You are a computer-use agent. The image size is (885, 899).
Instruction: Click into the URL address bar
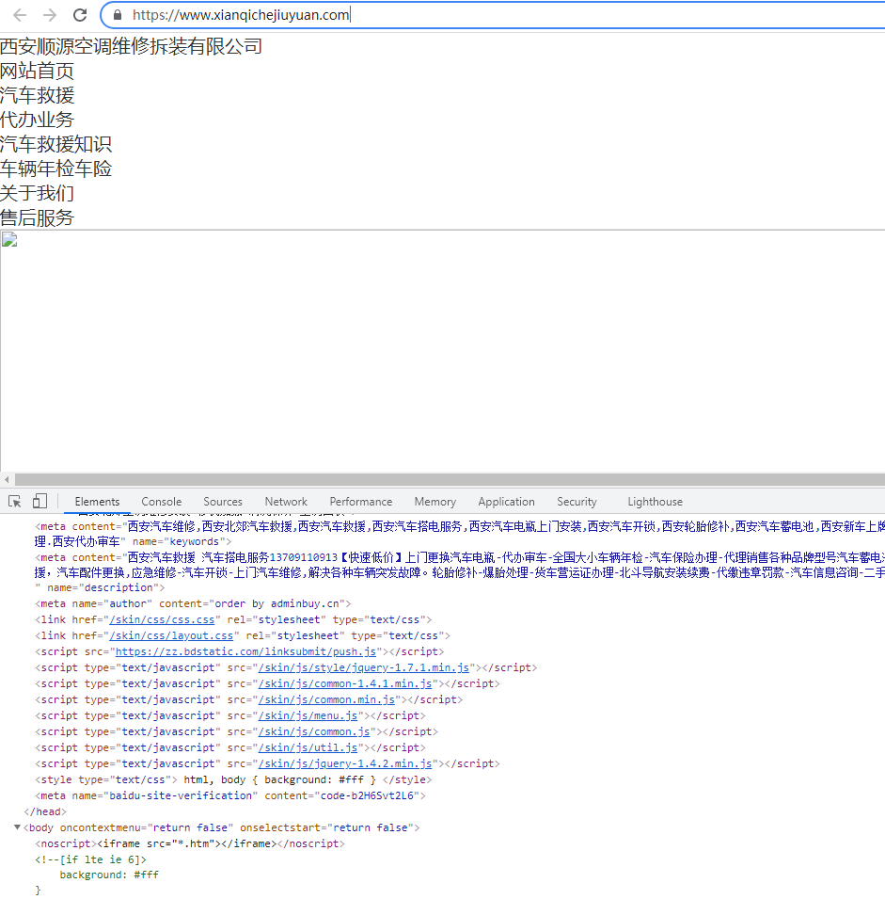pyautogui.click(x=470, y=15)
